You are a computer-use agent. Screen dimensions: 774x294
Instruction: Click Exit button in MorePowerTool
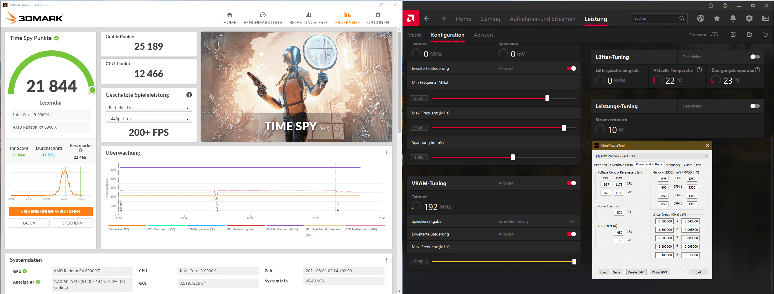click(x=698, y=272)
